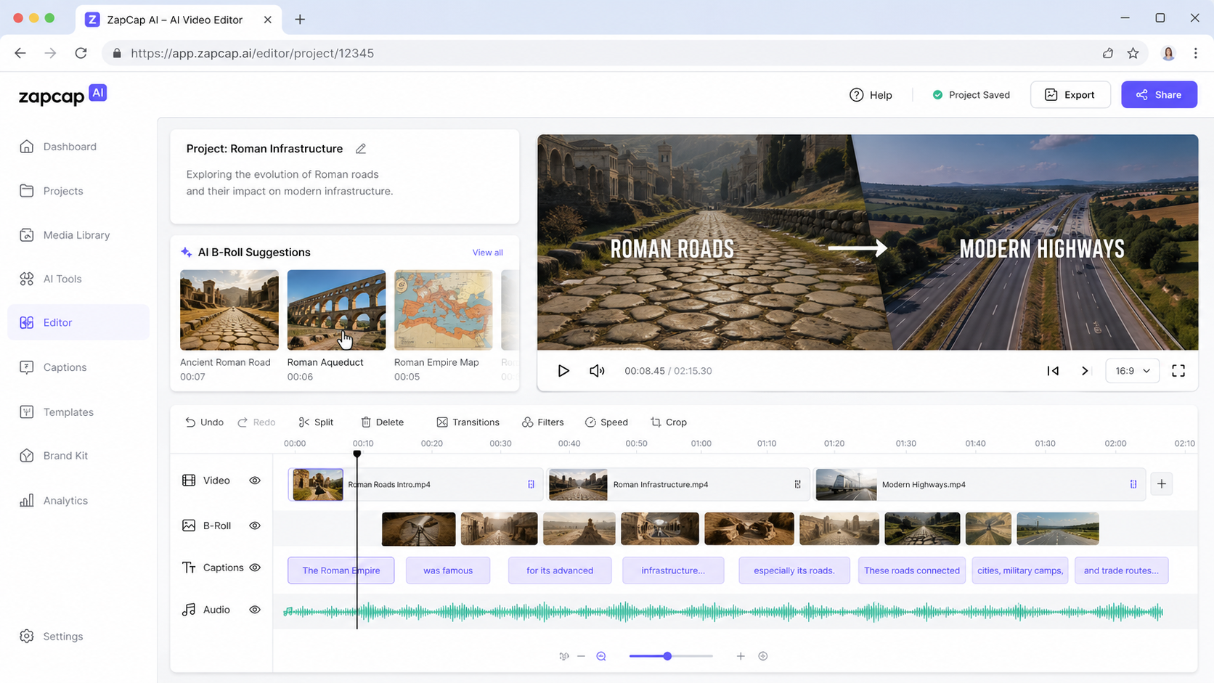Open the Filters tool
This screenshot has height=683, width=1214.
tap(542, 422)
